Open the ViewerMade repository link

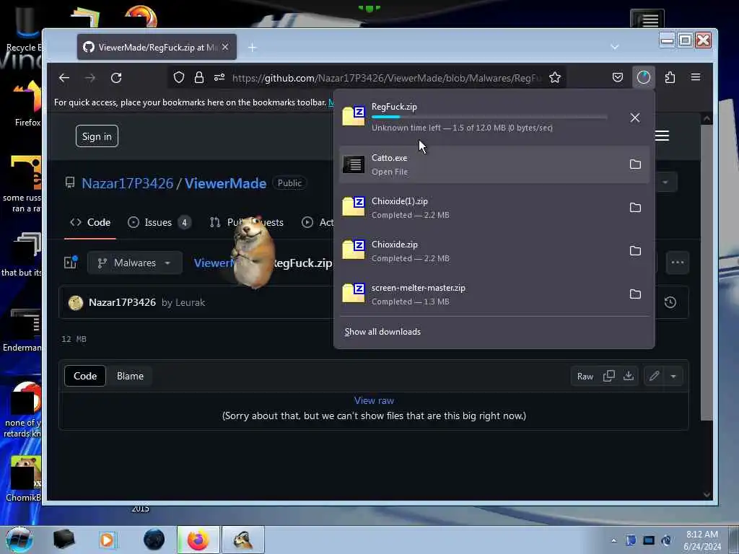click(225, 183)
